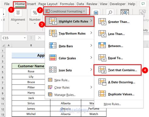Switch to the Page Layout tab
149x117 pixels.
[48, 4]
